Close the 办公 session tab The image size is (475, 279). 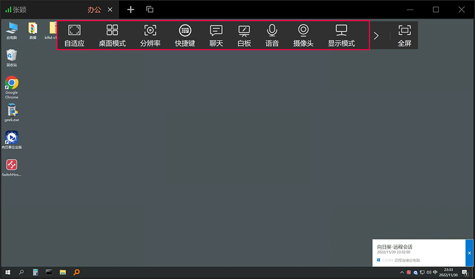click(x=110, y=10)
